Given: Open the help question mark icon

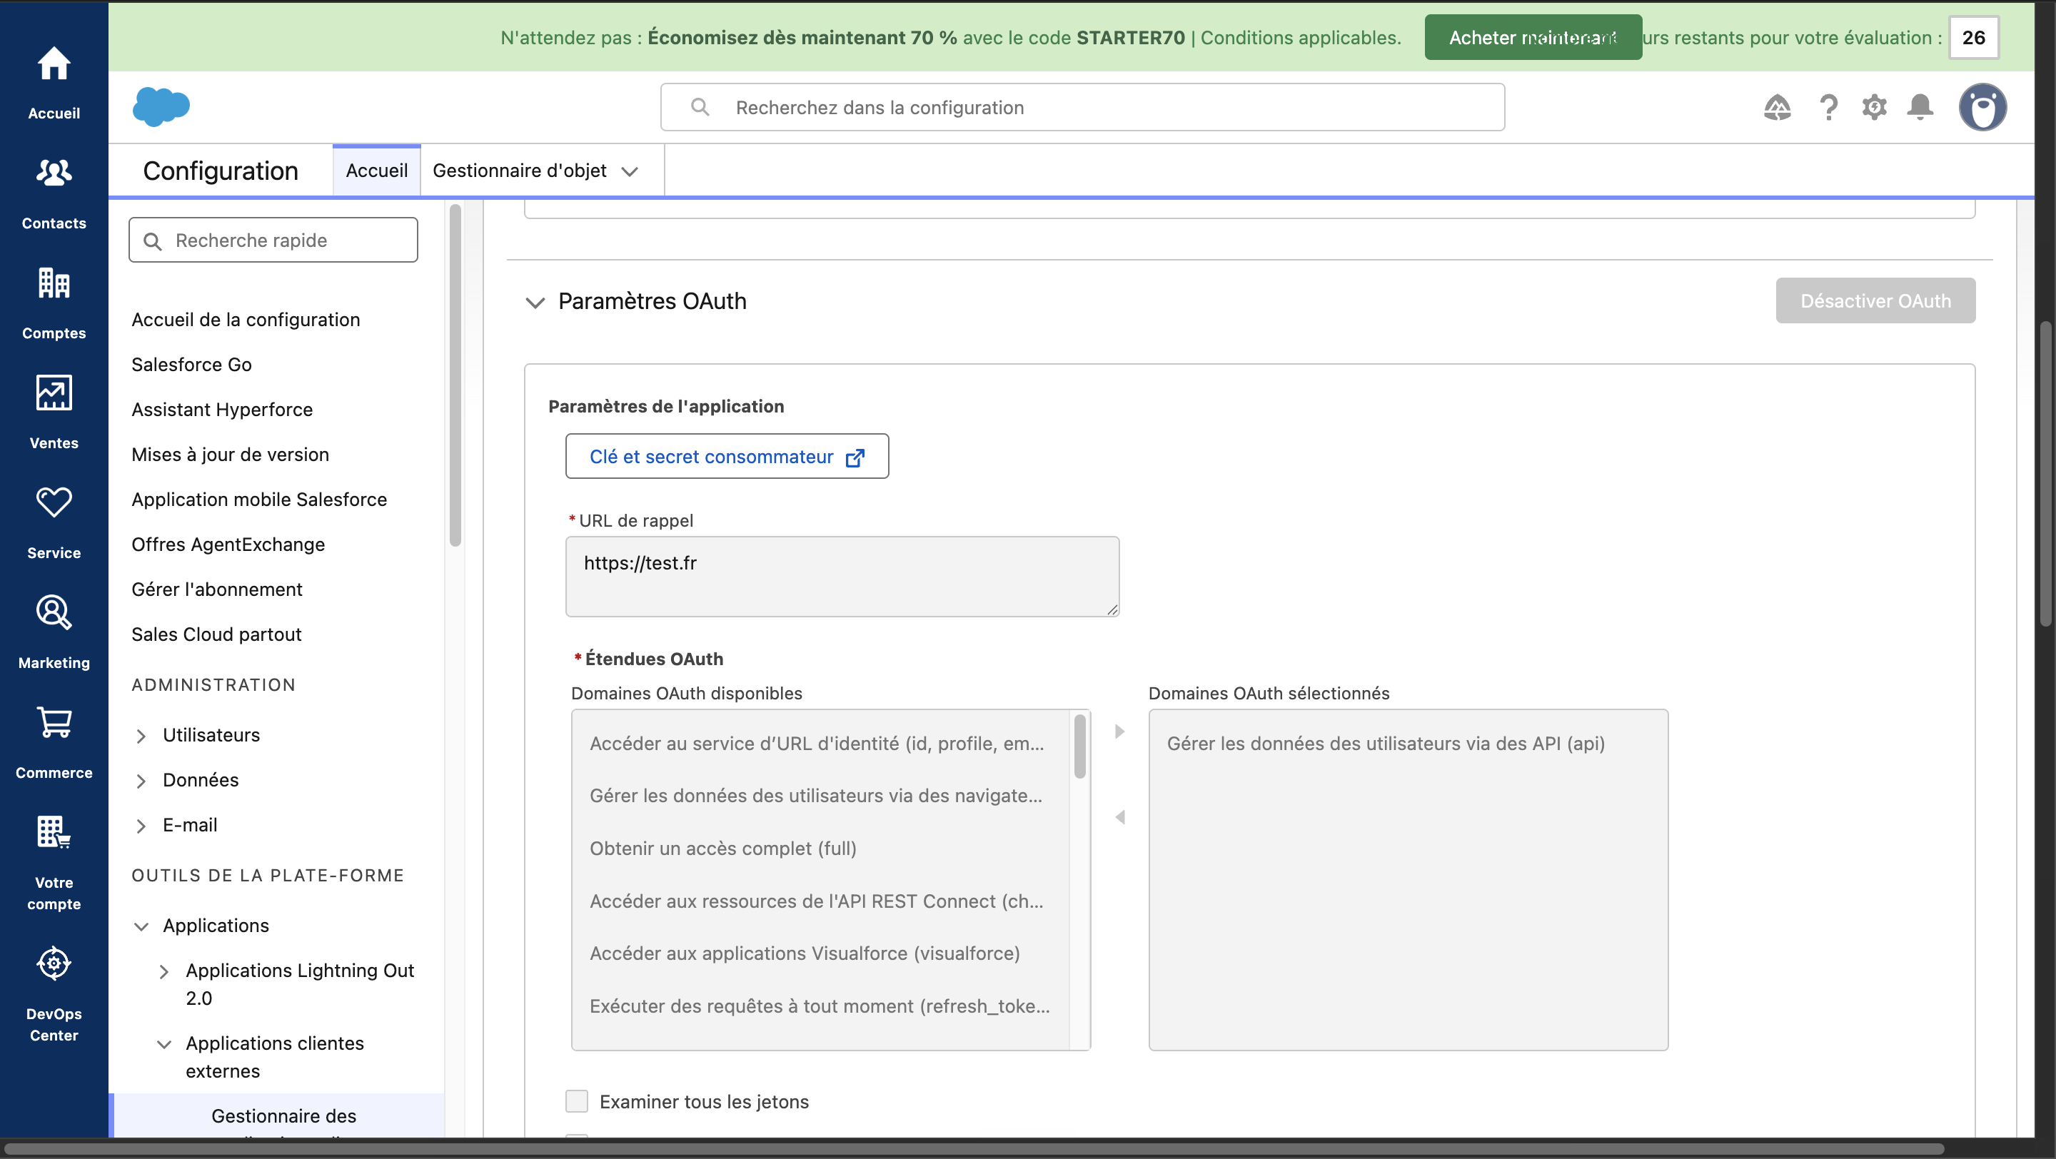Looking at the screenshot, I should tap(1828, 107).
